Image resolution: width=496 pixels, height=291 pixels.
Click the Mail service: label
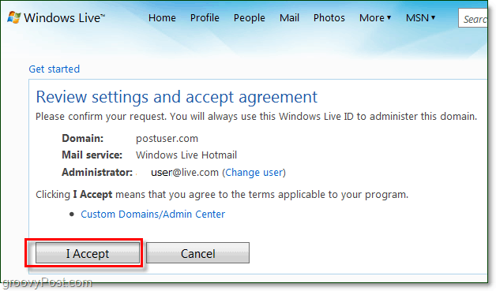pyautogui.click(x=92, y=155)
